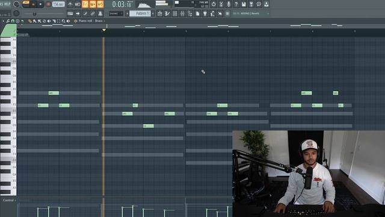Click the save project disk icon

click(244, 4)
